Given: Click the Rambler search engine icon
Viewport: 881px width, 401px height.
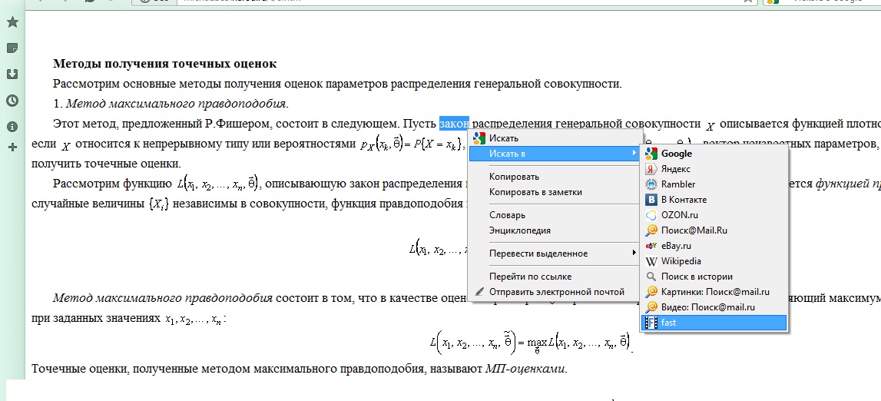Looking at the screenshot, I should (651, 184).
